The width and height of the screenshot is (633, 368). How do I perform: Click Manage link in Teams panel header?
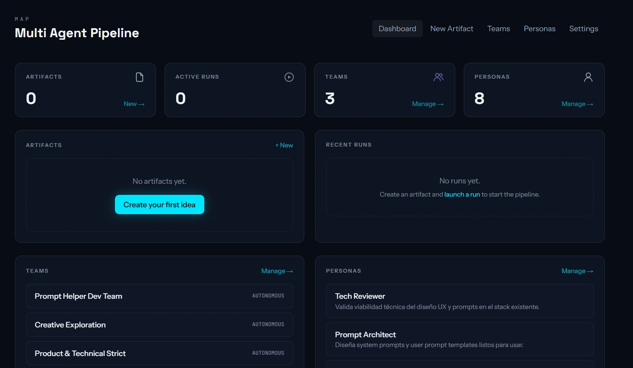277,271
